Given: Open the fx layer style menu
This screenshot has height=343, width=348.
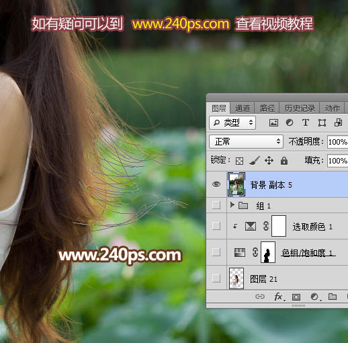Looking at the screenshot, I should [279, 297].
